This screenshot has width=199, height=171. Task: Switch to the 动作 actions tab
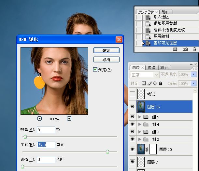click(x=165, y=12)
